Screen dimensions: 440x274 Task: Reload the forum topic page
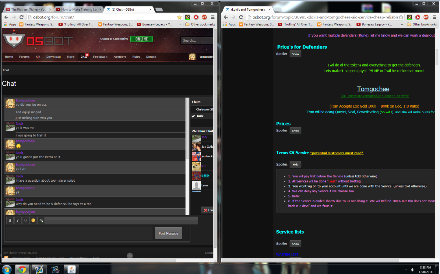(241, 17)
